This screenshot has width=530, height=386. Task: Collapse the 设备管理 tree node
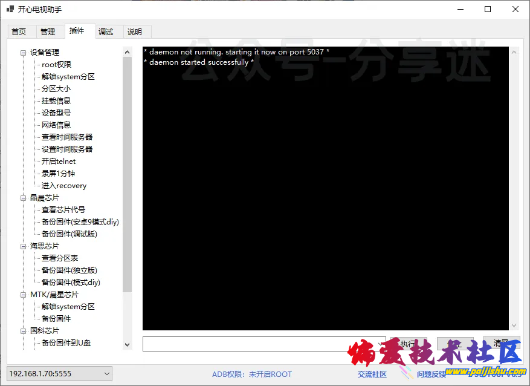tap(24, 53)
